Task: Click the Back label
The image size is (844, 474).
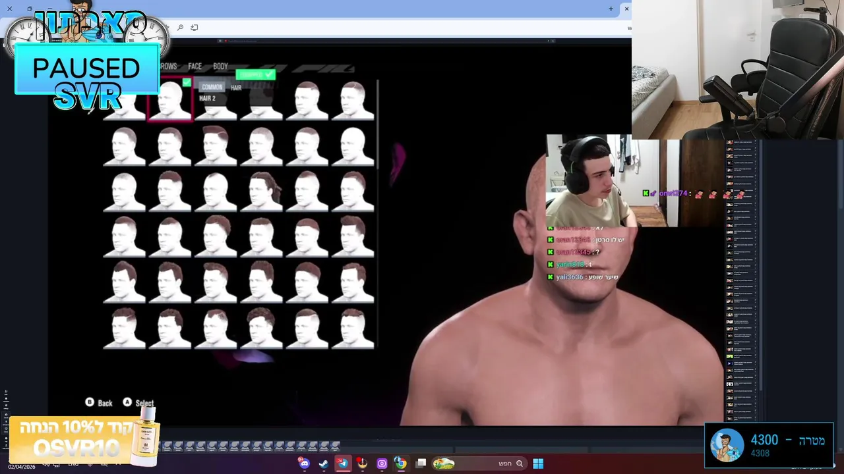Action: point(105,403)
